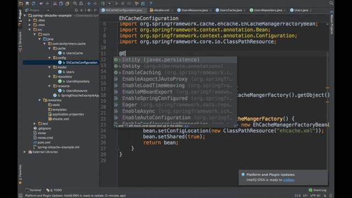The image size is (352, 198).
Task: Click the update link in notification
Action: [x=288, y=180]
